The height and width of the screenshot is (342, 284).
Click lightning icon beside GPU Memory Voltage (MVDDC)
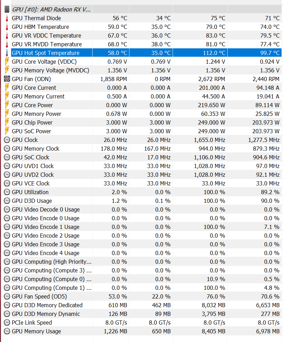point(7,70)
